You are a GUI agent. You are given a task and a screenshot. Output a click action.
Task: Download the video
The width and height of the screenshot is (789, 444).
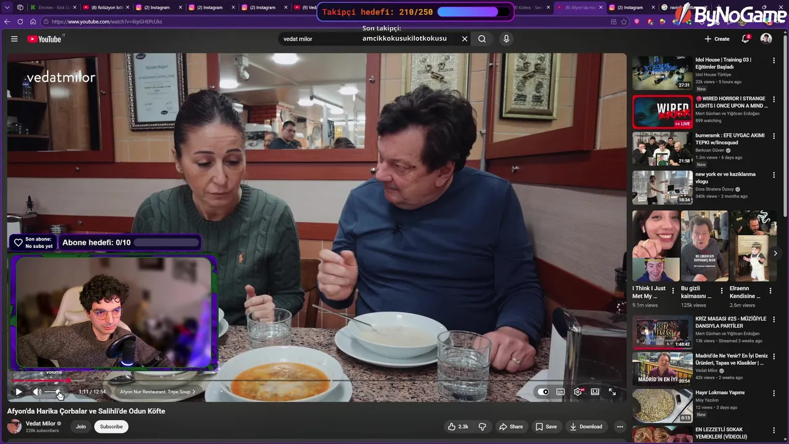tap(586, 427)
